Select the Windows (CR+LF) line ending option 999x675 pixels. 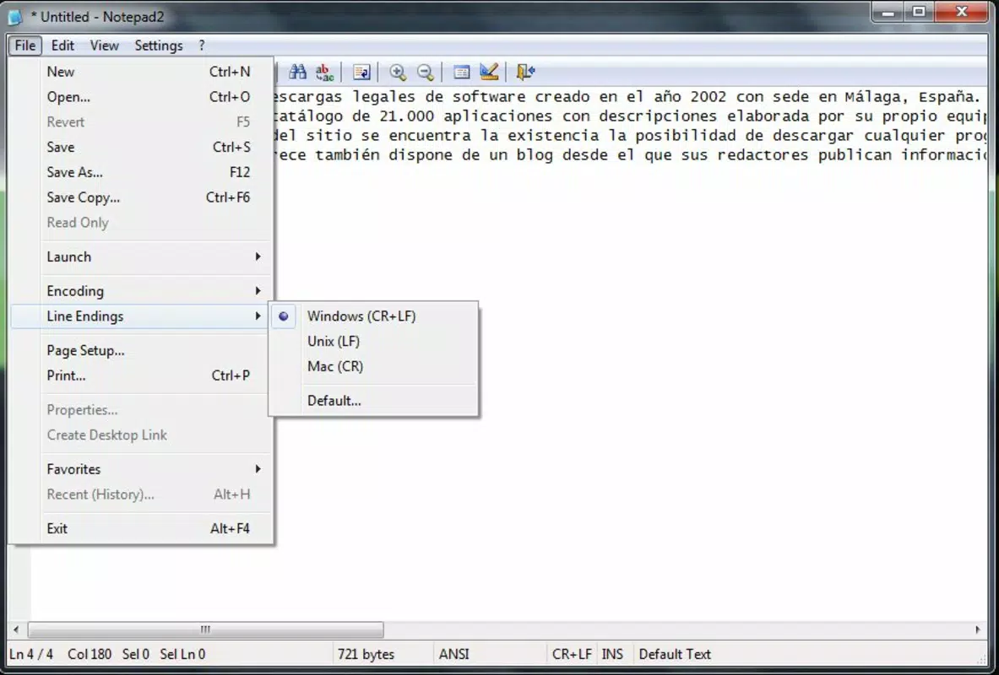tap(373, 316)
